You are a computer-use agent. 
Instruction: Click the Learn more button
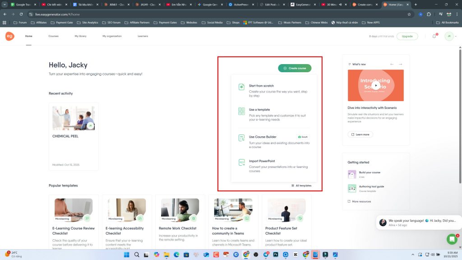[360, 135]
